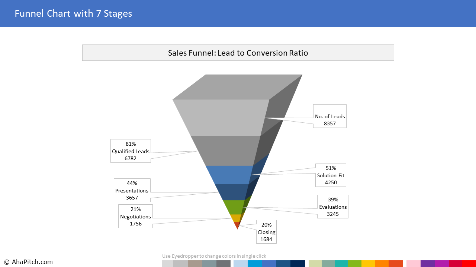
Task: Choose the light pink swatch in palette
Action: 413,264
